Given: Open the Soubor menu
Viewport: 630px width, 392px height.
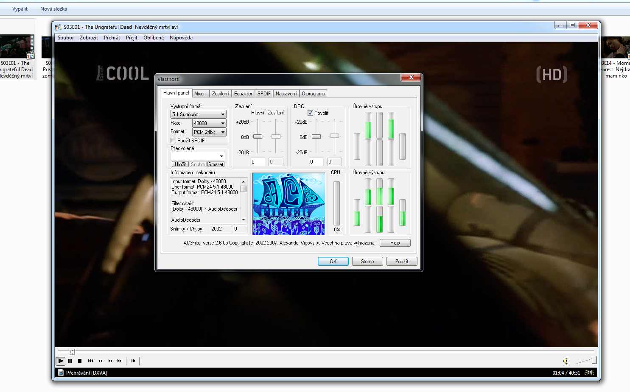Looking at the screenshot, I should 66,38.
